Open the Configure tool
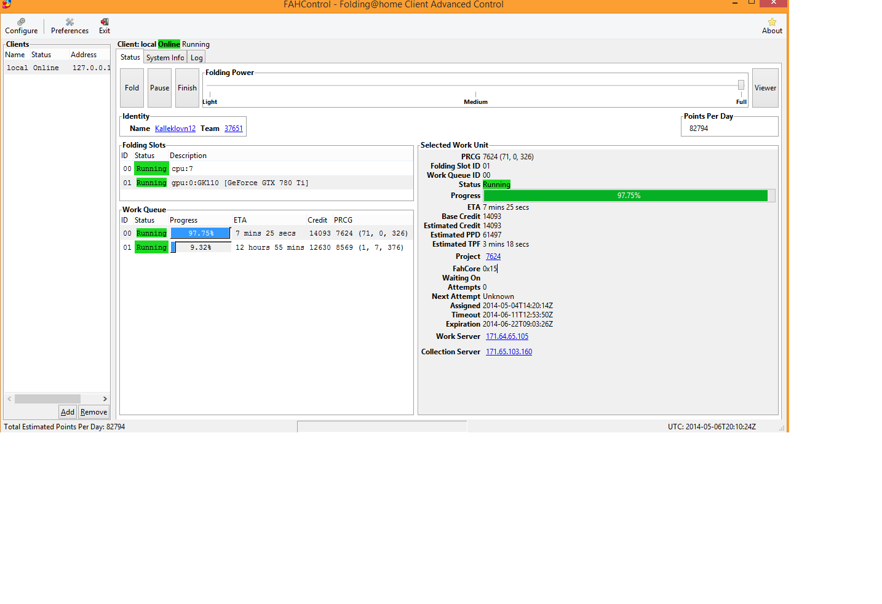Viewport: 882px width, 604px height. pyautogui.click(x=22, y=26)
